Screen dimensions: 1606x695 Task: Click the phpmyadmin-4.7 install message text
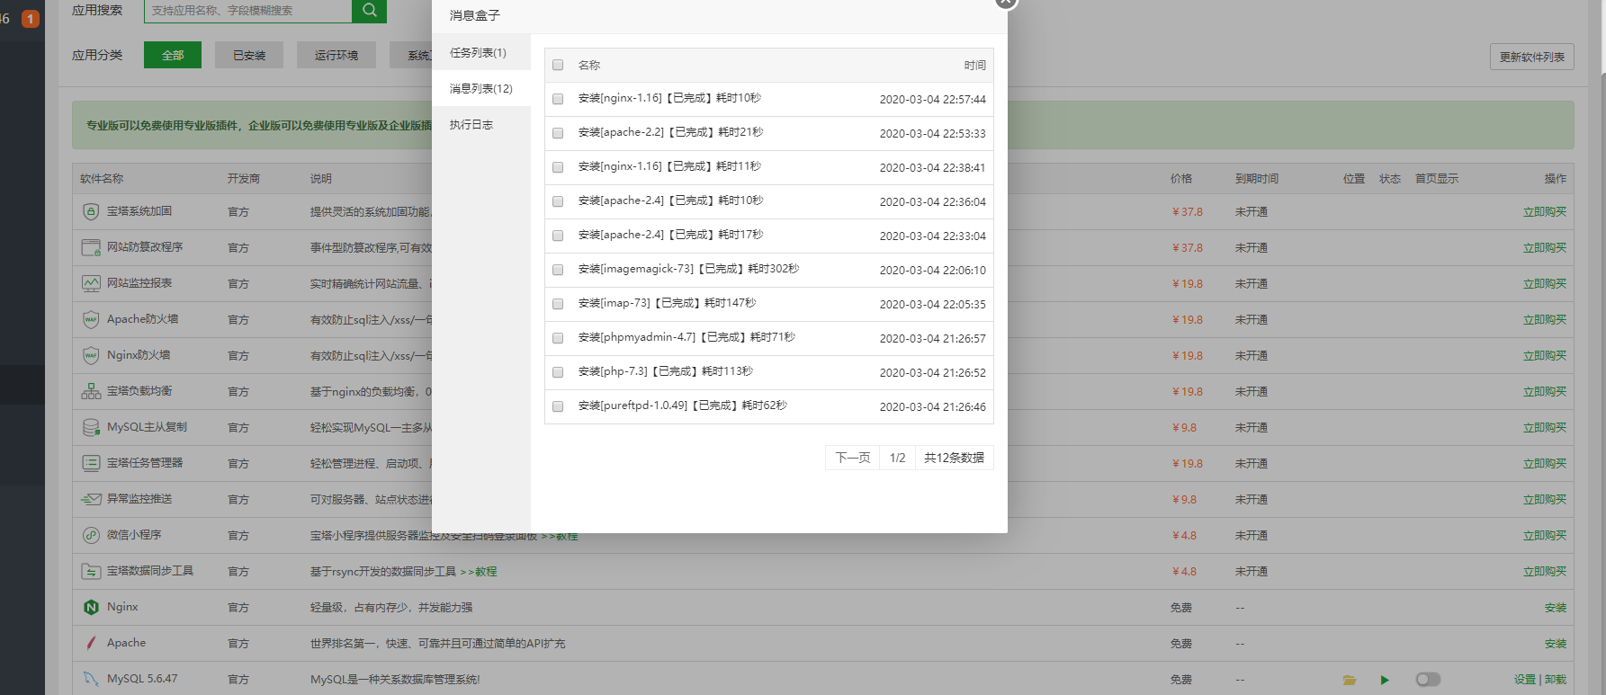(686, 337)
